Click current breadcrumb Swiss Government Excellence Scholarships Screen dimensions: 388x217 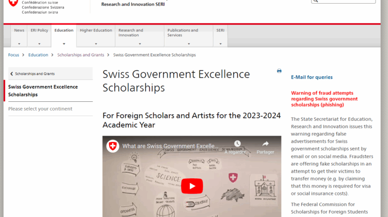coord(154,55)
